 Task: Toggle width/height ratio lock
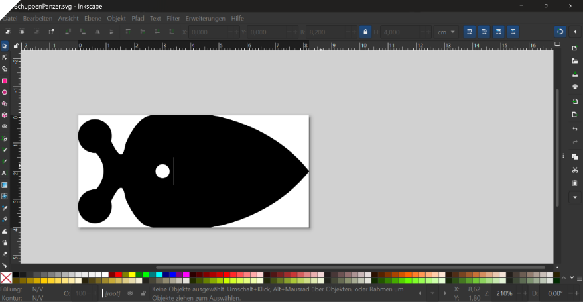tap(365, 32)
